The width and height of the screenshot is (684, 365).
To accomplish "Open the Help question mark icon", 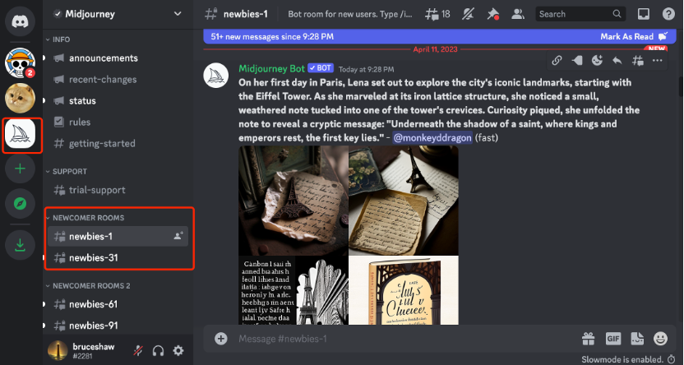I will coord(668,14).
